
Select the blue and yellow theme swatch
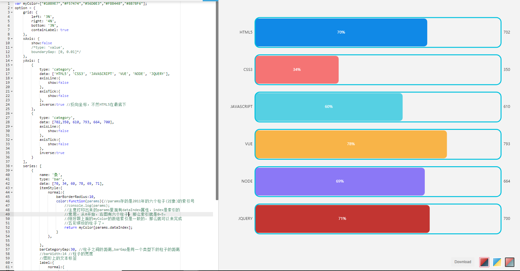coord(497,262)
